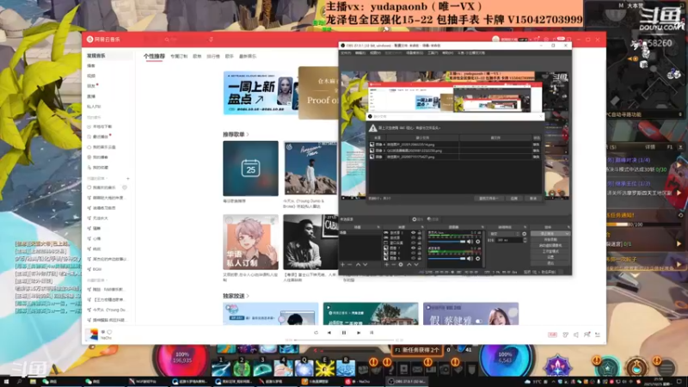This screenshot has height=387, width=688.
Task: Click the Windows Start button on the taskbar
Action: (x=6, y=382)
